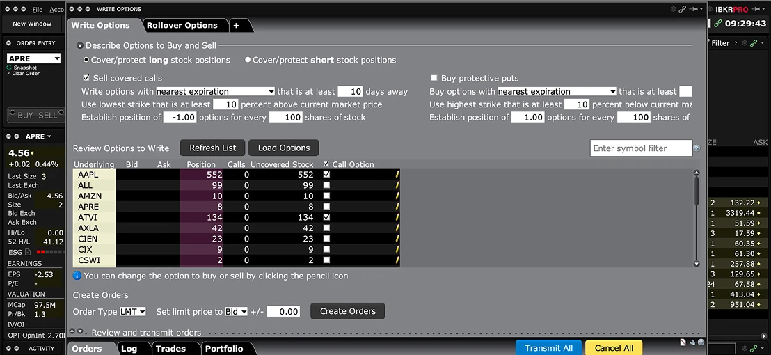The image size is (771, 355).
Task: Open the File menu
Action: [38, 9]
